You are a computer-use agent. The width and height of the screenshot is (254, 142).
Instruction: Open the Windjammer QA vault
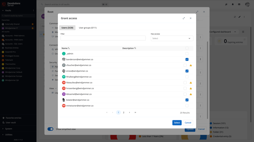[12, 80]
